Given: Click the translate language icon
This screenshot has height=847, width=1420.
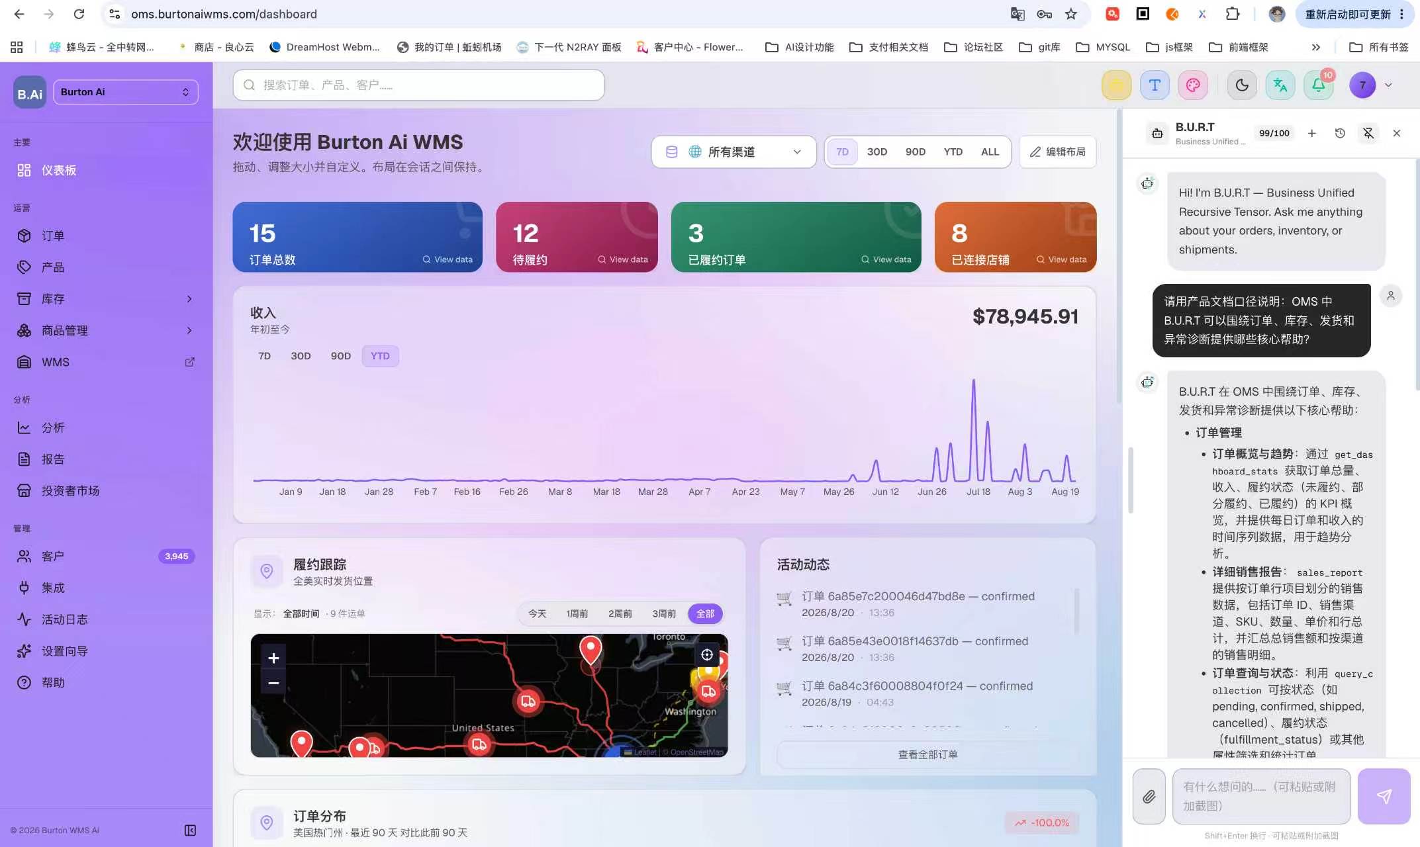Looking at the screenshot, I should point(1280,85).
